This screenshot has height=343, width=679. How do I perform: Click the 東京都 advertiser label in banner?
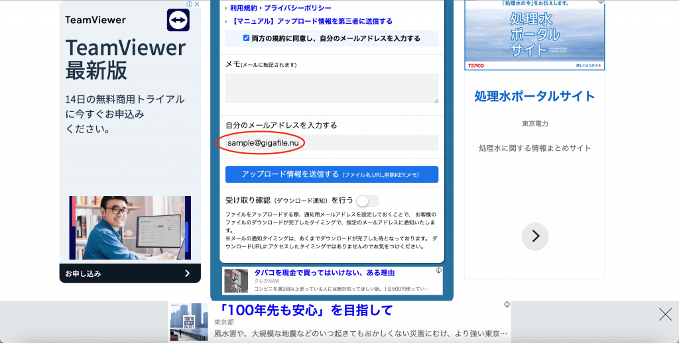tap(224, 322)
